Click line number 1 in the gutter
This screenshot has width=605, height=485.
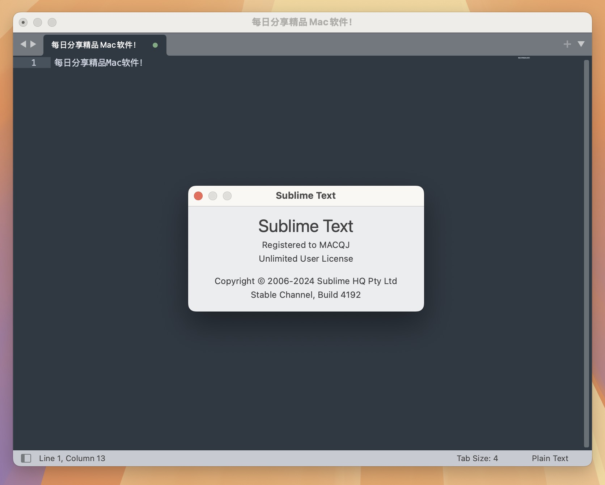click(x=34, y=63)
